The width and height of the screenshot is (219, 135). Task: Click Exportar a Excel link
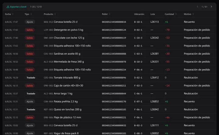[x=16, y=7]
